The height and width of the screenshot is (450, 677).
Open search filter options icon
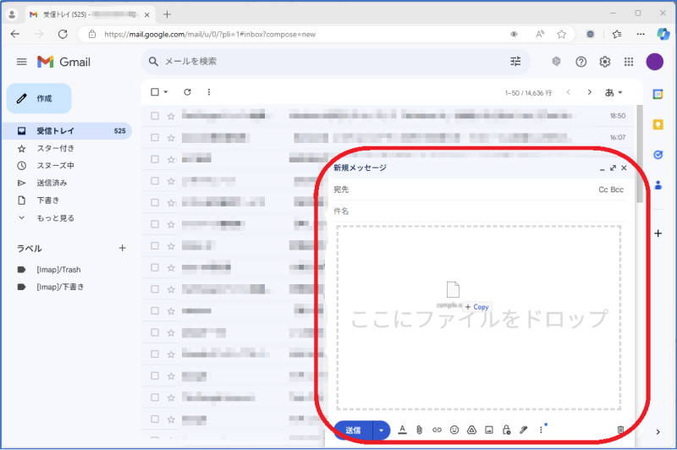click(x=515, y=61)
